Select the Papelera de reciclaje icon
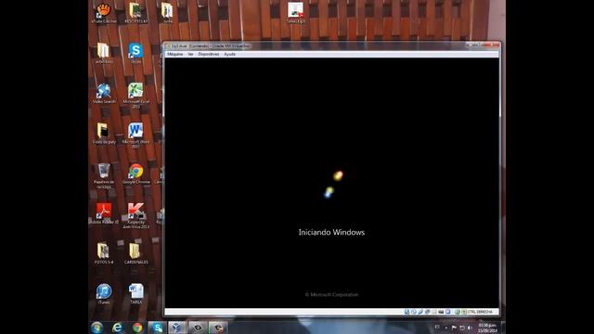Viewport: 594px width, 334px height. [x=104, y=176]
